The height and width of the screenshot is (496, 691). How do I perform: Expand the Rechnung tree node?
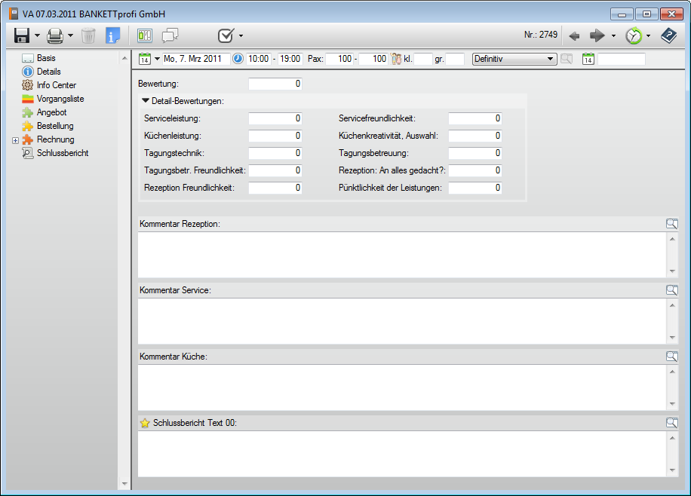(x=15, y=140)
